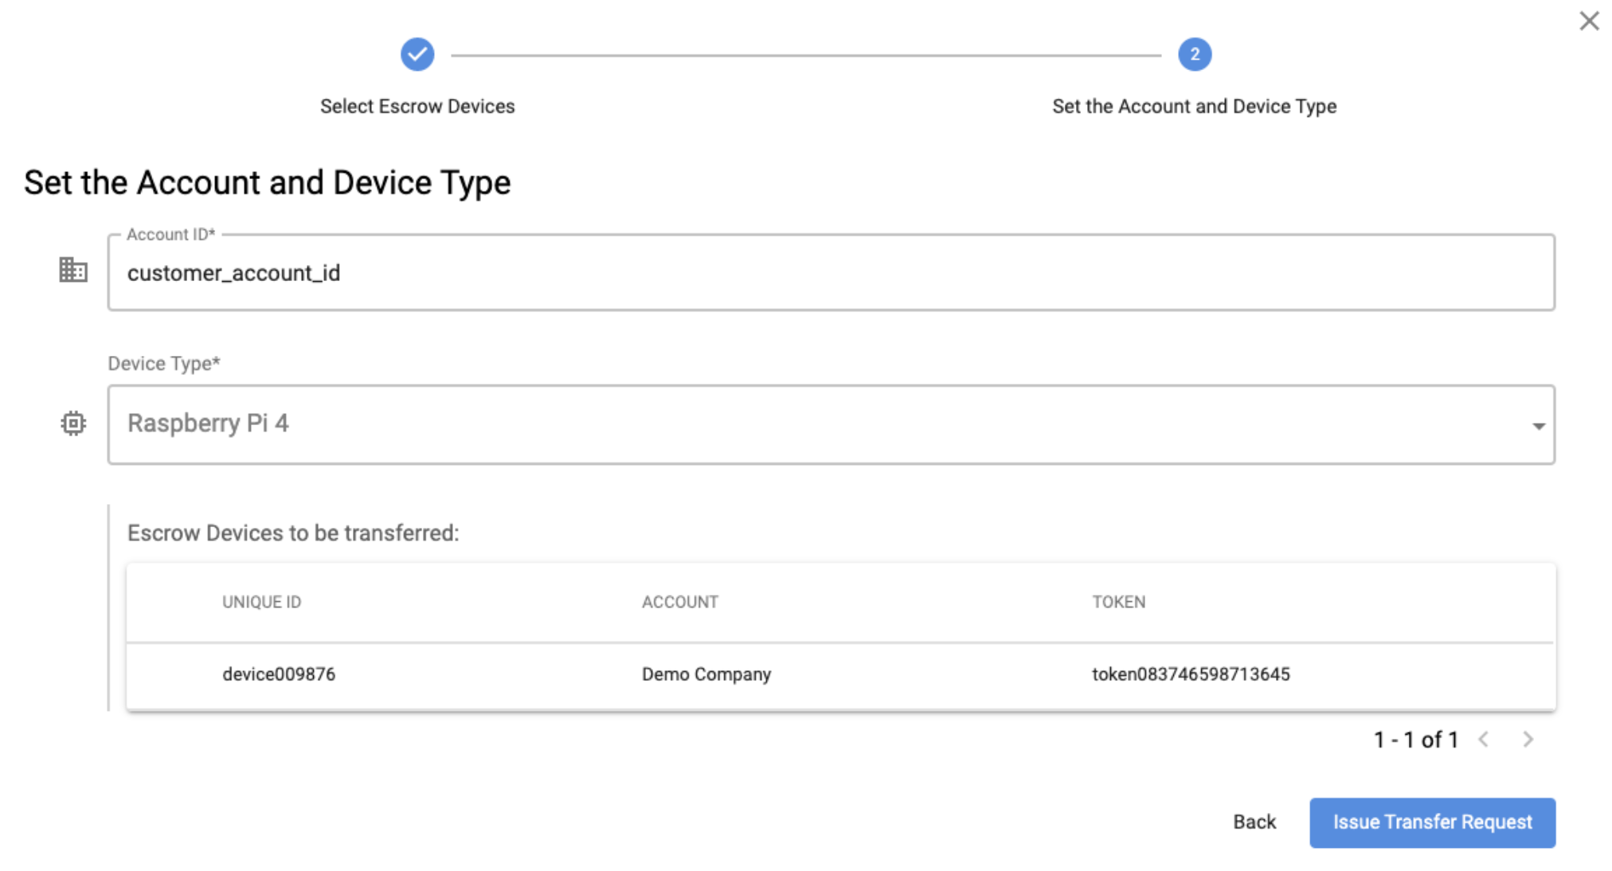Open the Device Type dropdown showing Raspberry Pi 4
Screen dimensions: 1612x871
pyautogui.click(x=831, y=424)
